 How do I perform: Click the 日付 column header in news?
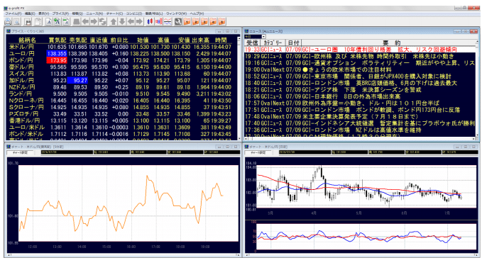tap(293, 43)
